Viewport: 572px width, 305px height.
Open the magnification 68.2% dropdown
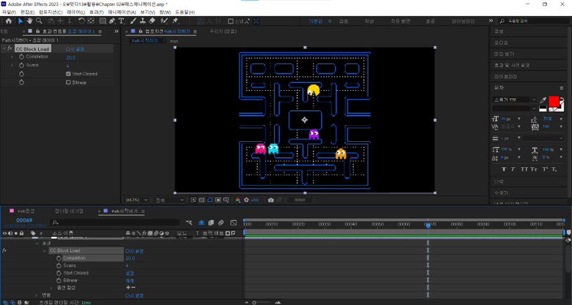tap(137, 200)
